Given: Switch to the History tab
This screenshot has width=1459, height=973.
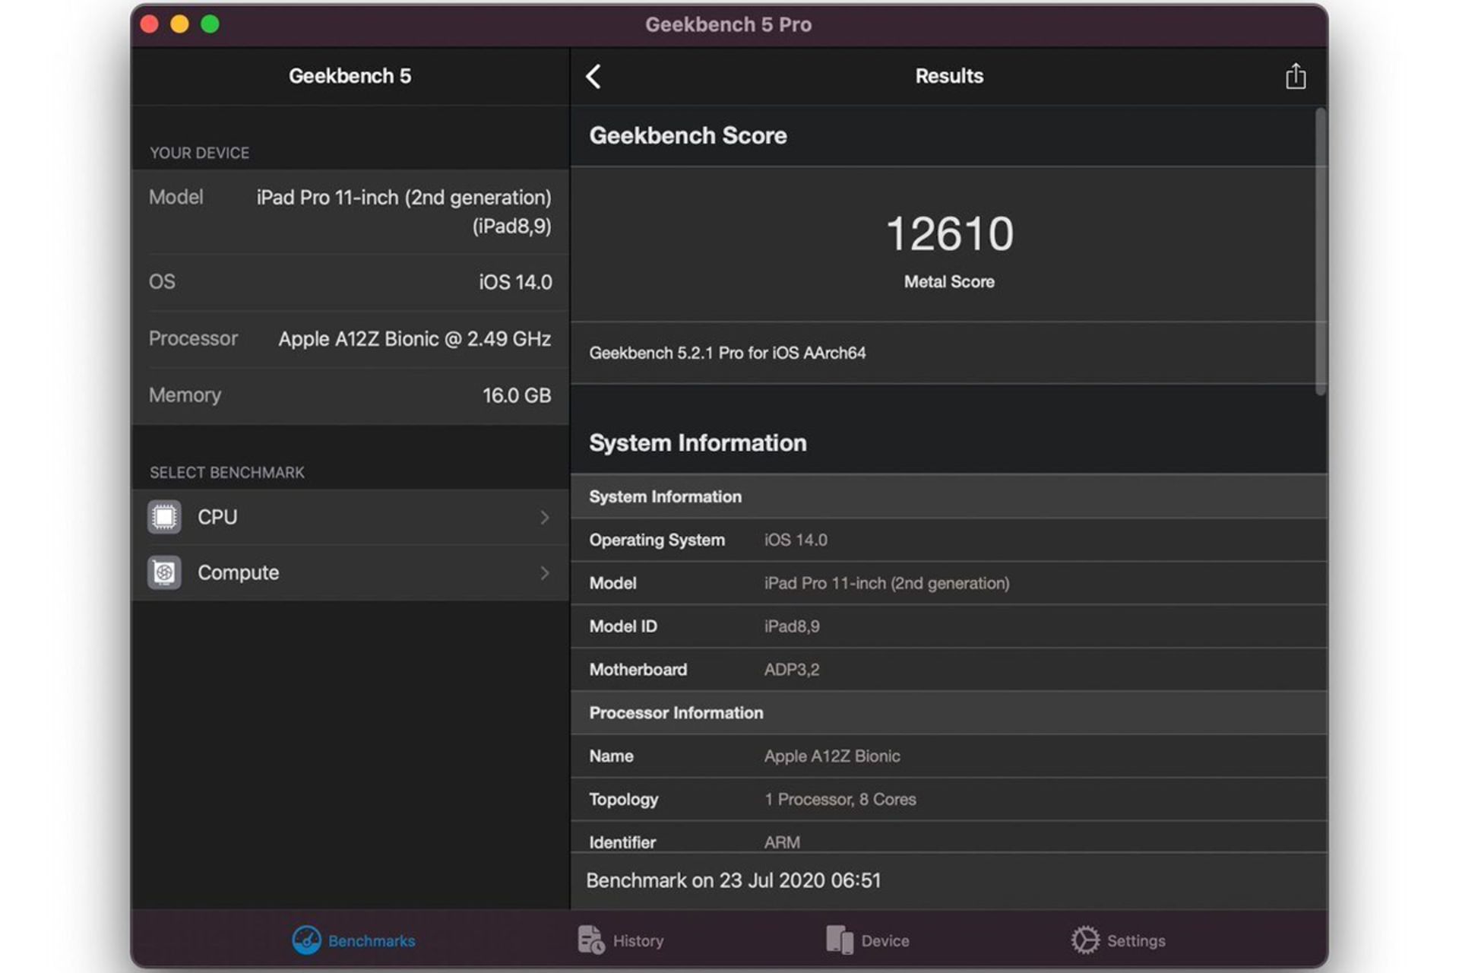Looking at the screenshot, I should point(638,941).
